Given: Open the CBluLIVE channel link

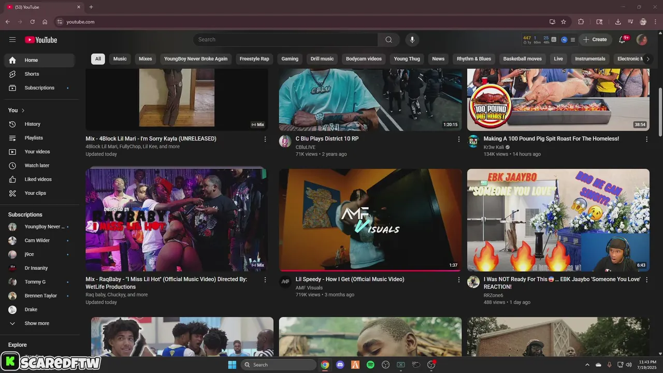Looking at the screenshot, I should 305,147.
